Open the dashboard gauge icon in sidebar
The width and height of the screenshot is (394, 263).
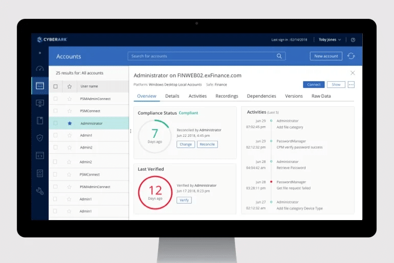(x=40, y=69)
